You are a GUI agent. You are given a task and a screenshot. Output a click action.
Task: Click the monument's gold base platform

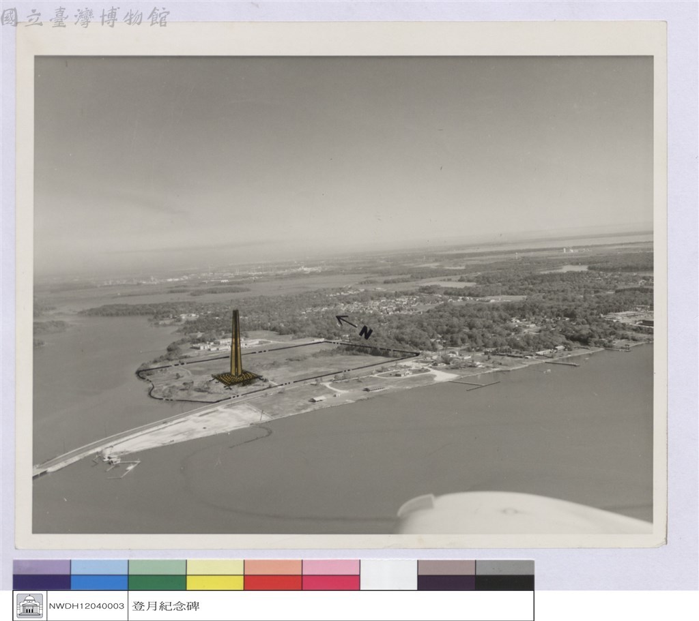click(x=236, y=379)
